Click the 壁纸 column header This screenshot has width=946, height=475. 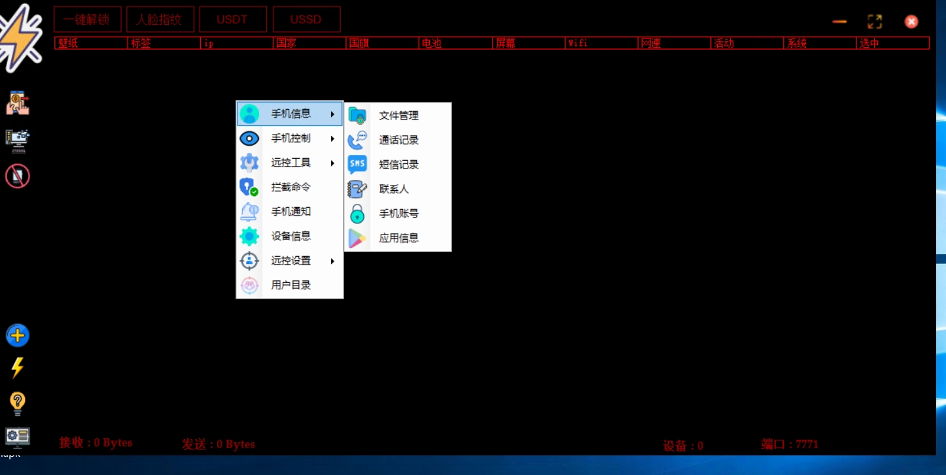91,43
